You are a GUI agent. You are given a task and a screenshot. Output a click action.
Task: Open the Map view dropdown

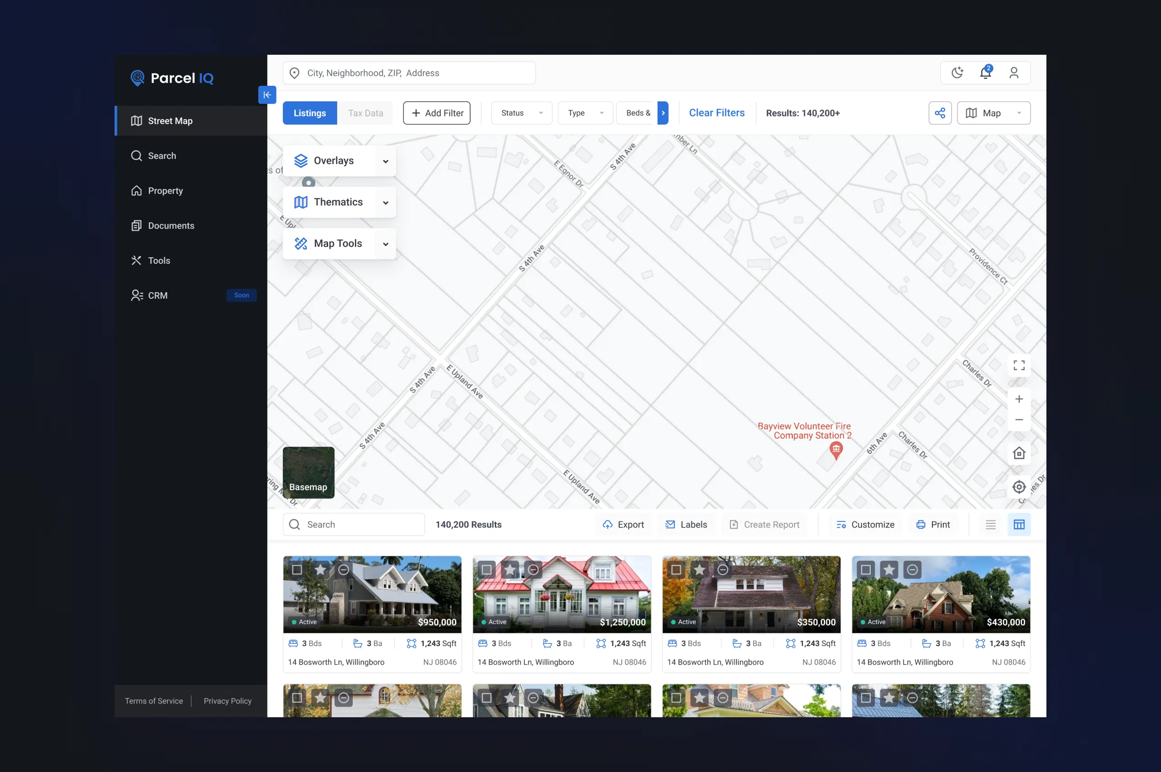pos(993,113)
